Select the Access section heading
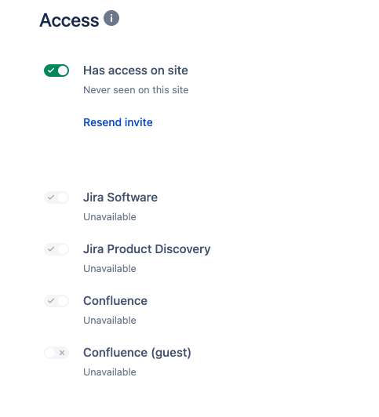Image resolution: width=379 pixels, height=417 pixels. point(69,20)
